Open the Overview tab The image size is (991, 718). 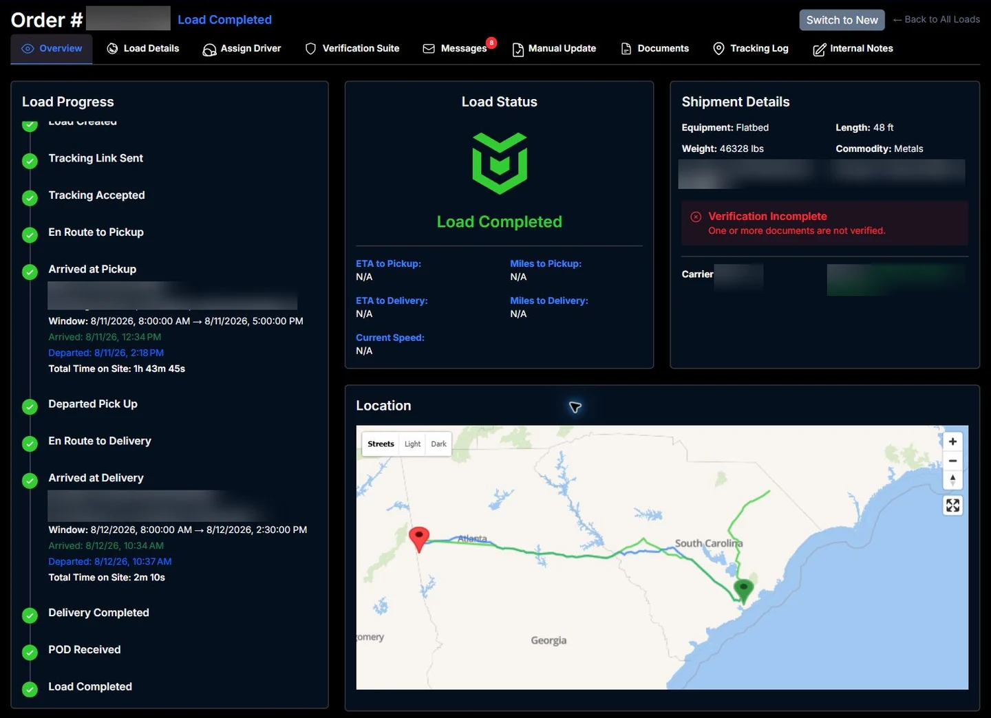point(52,49)
